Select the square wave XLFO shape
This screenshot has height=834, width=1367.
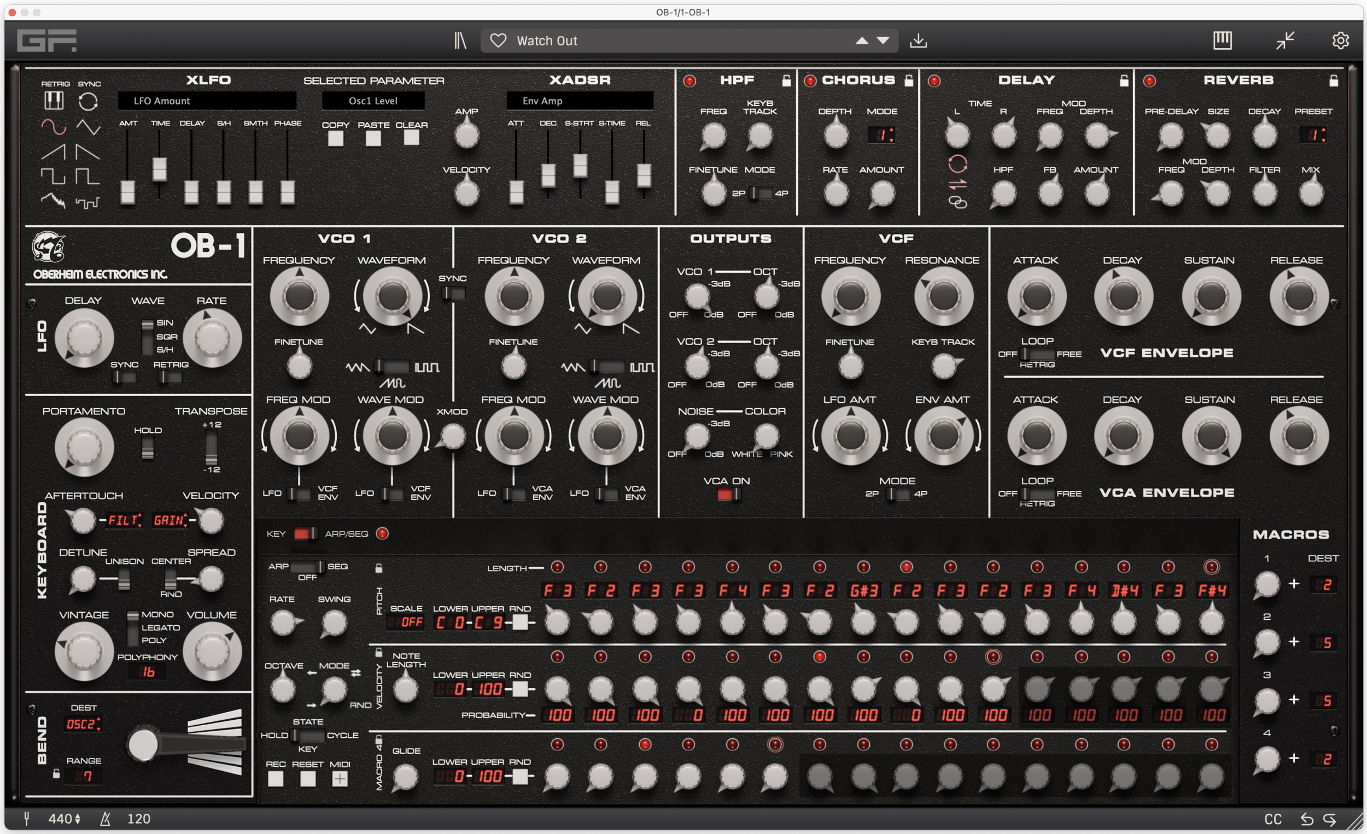point(53,177)
